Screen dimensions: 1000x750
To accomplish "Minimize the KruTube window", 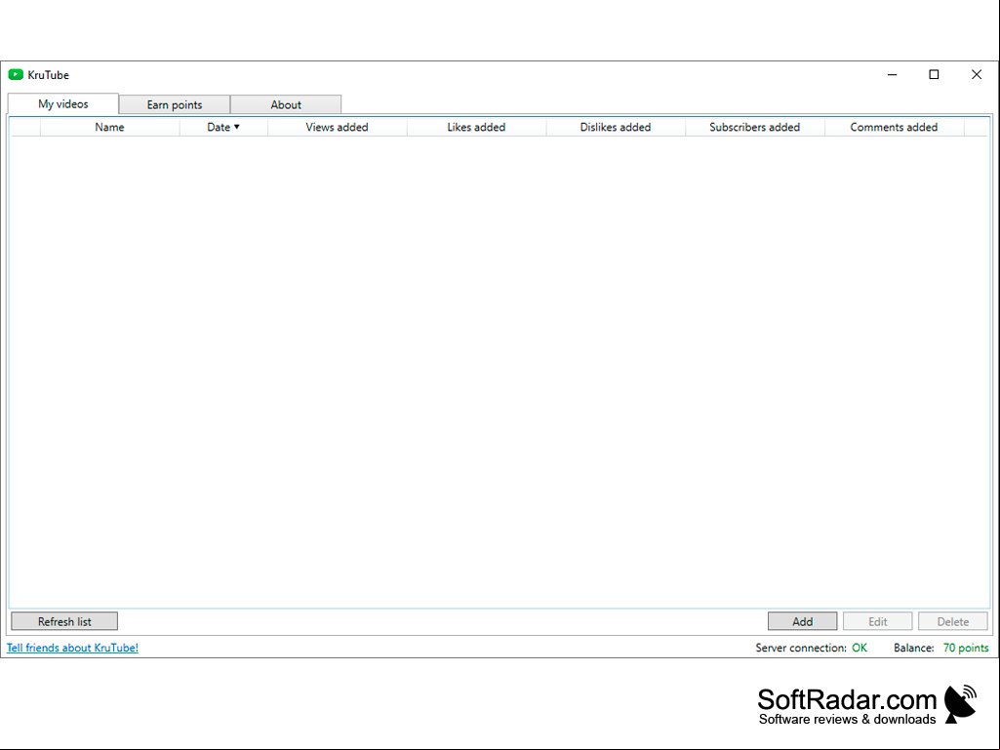I will pos(893,75).
